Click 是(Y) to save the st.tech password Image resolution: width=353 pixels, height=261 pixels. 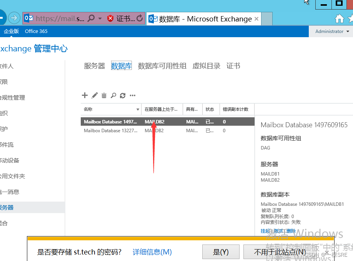[221, 252]
